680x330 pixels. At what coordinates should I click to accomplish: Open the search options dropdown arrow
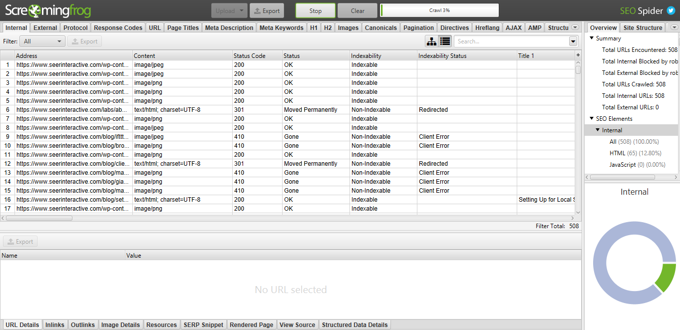click(573, 41)
